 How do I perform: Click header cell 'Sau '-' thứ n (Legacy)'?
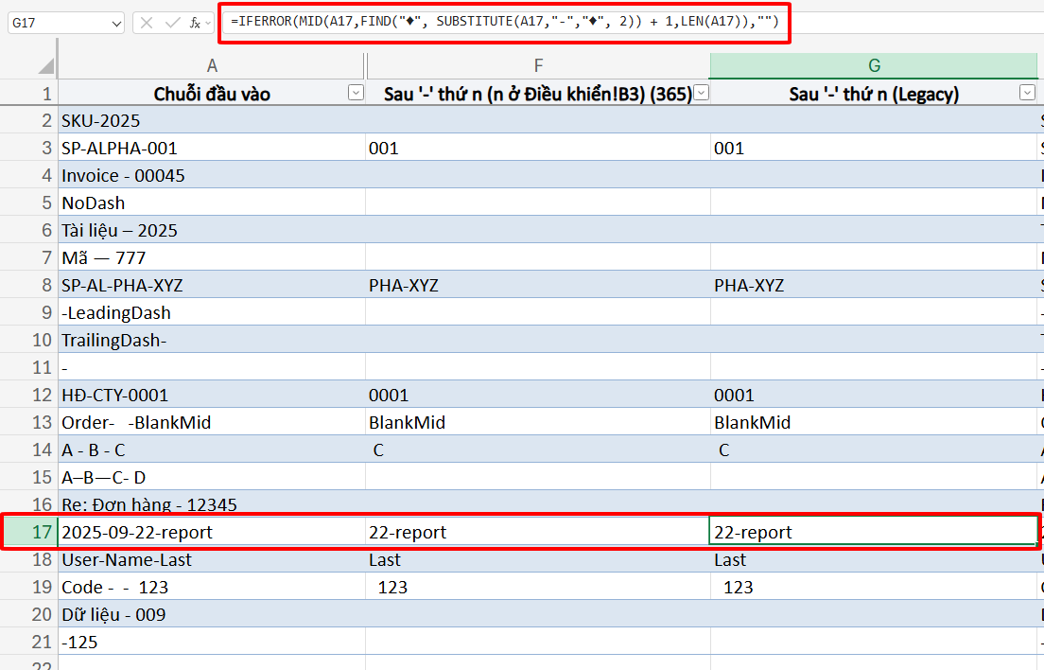(874, 94)
